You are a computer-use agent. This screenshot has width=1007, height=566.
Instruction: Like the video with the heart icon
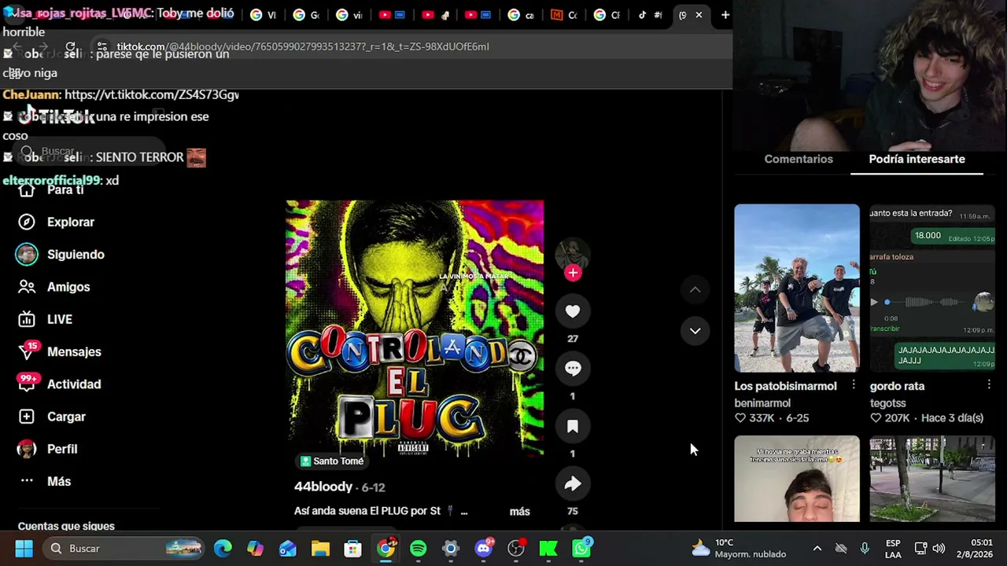(573, 311)
